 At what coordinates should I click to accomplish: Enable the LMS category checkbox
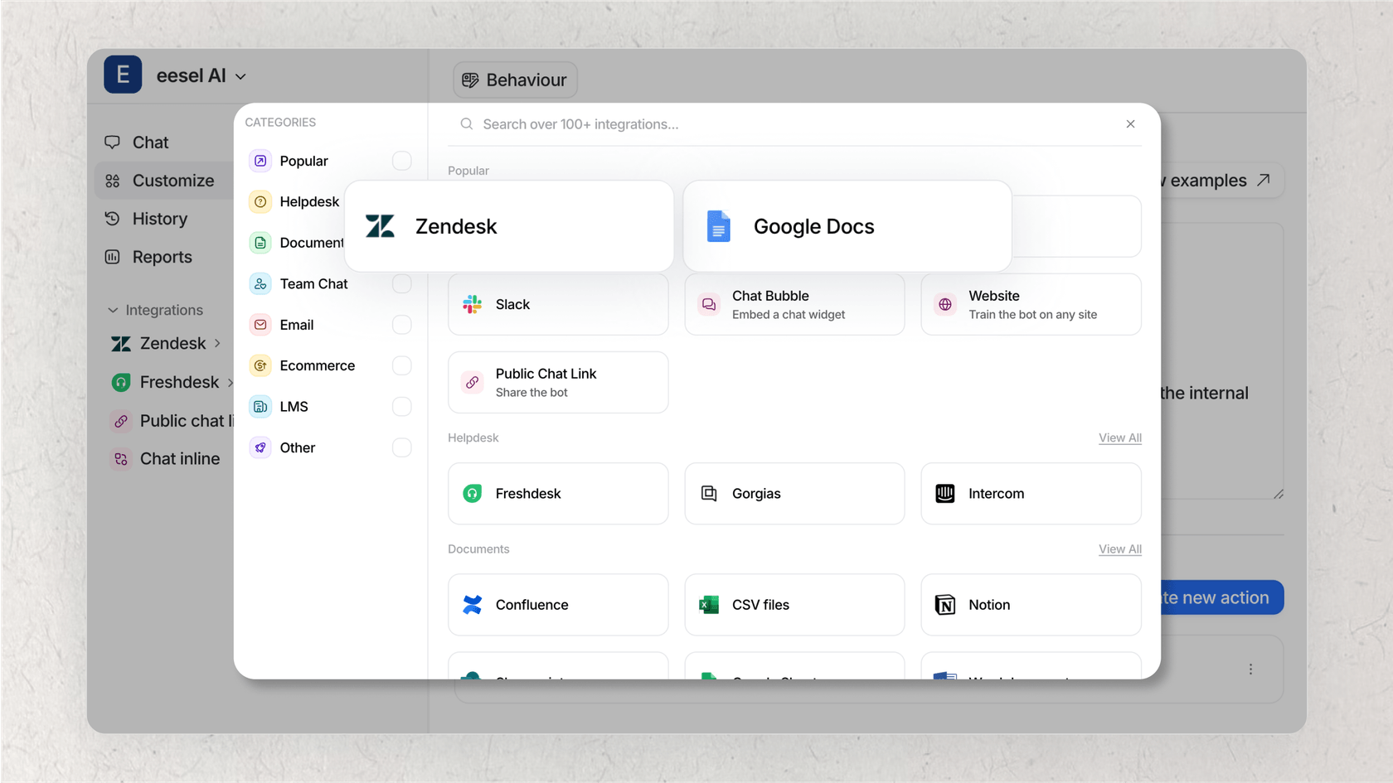(x=402, y=406)
